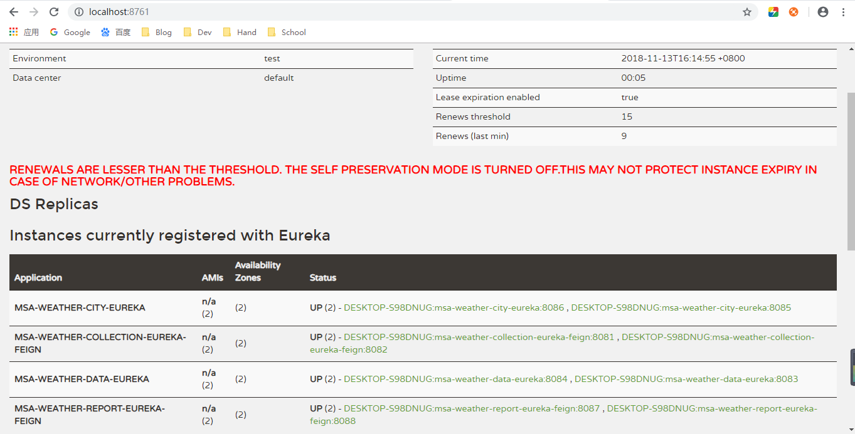Click Lease expiration enabled value 'true'
855x434 pixels.
pos(630,97)
